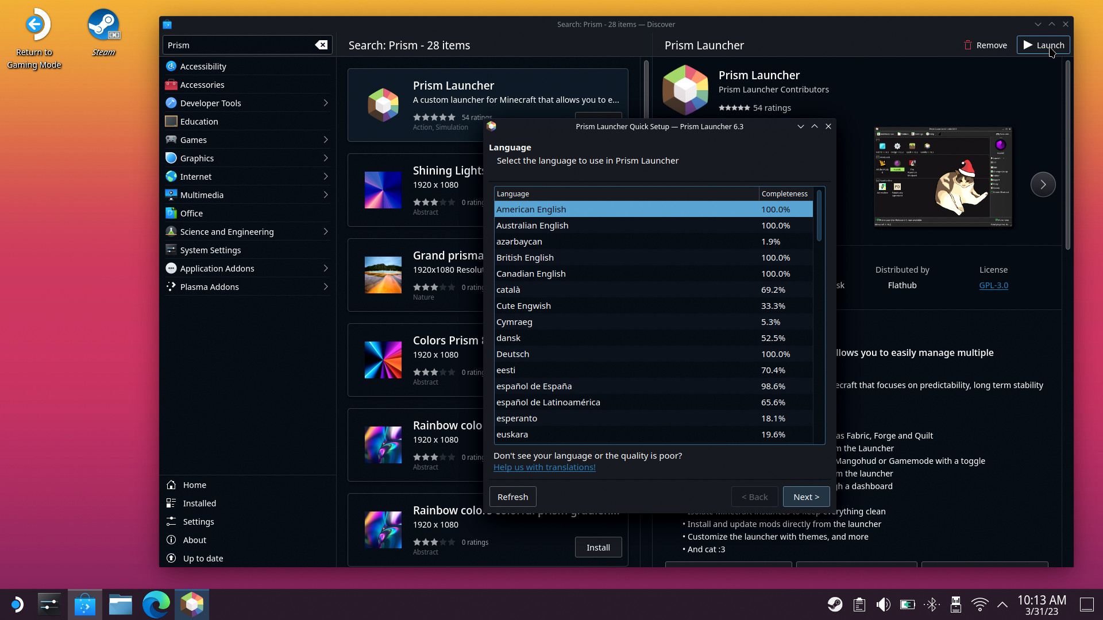The image size is (1103, 620).
Task: Select Deutsch from the language dropdown list
Action: pos(513,354)
